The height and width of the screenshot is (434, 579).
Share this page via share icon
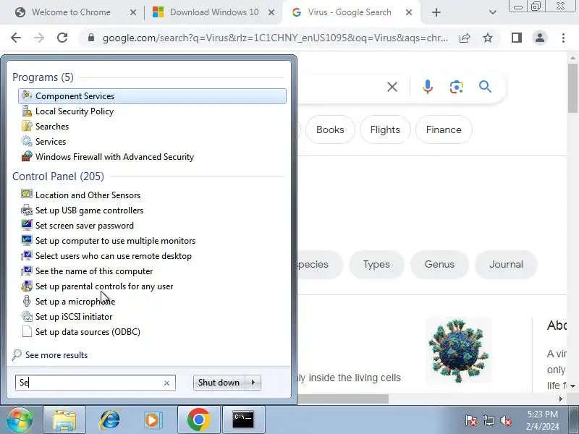[465, 38]
